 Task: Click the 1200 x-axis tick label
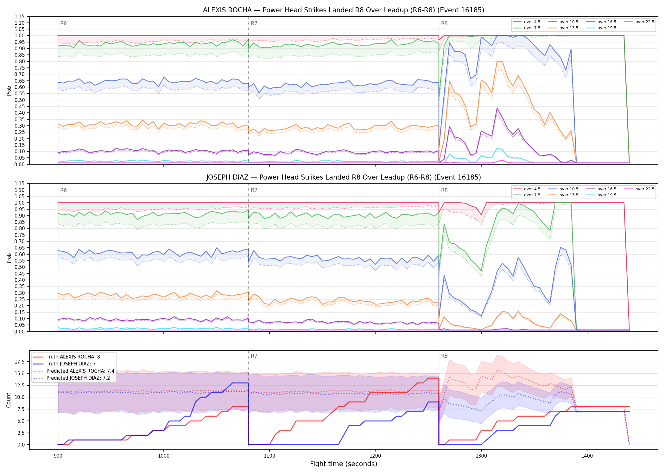coord(375,456)
